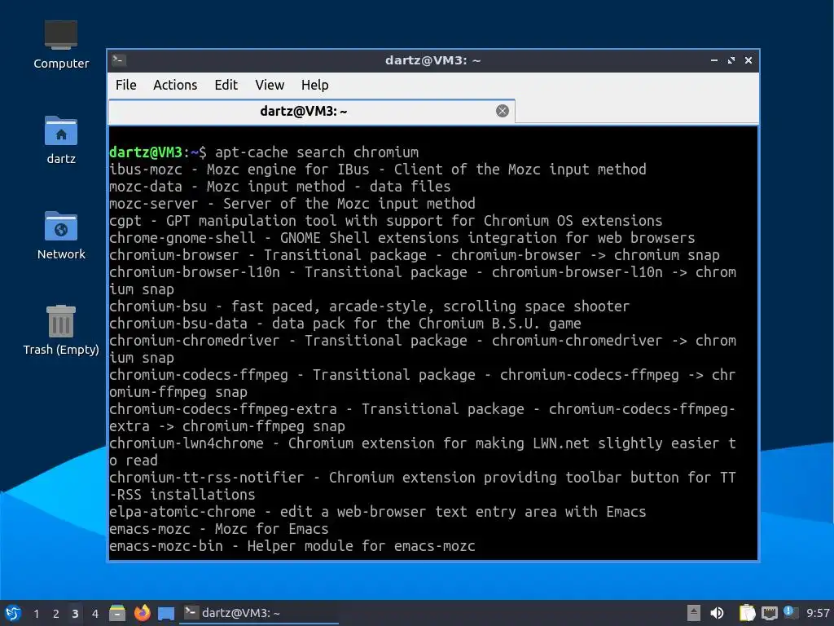Open the Actions menu
834x626 pixels.
tap(175, 85)
